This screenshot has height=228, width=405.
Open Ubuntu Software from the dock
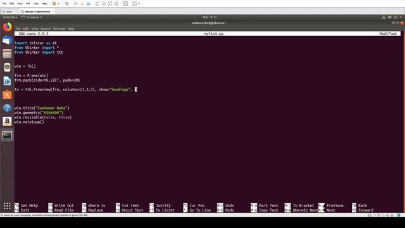click(7, 94)
